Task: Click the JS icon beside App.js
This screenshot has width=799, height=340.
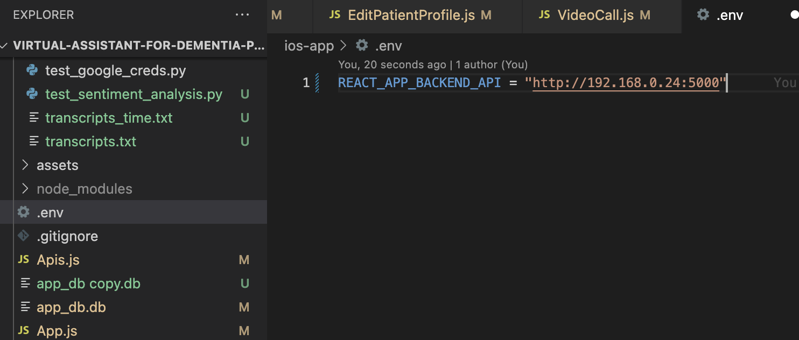Action: tap(24, 331)
